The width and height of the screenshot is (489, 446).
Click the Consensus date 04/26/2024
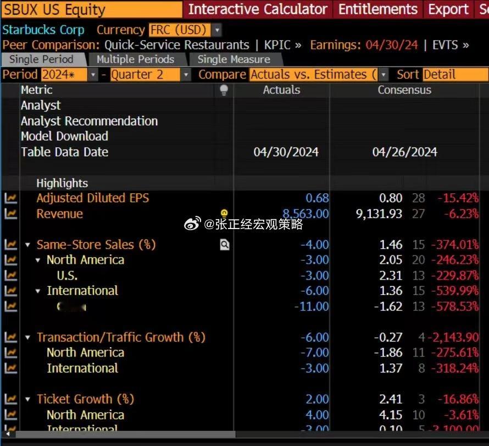[404, 152]
